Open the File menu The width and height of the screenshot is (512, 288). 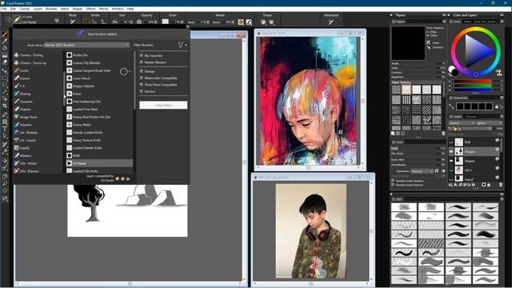pos(4,9)
